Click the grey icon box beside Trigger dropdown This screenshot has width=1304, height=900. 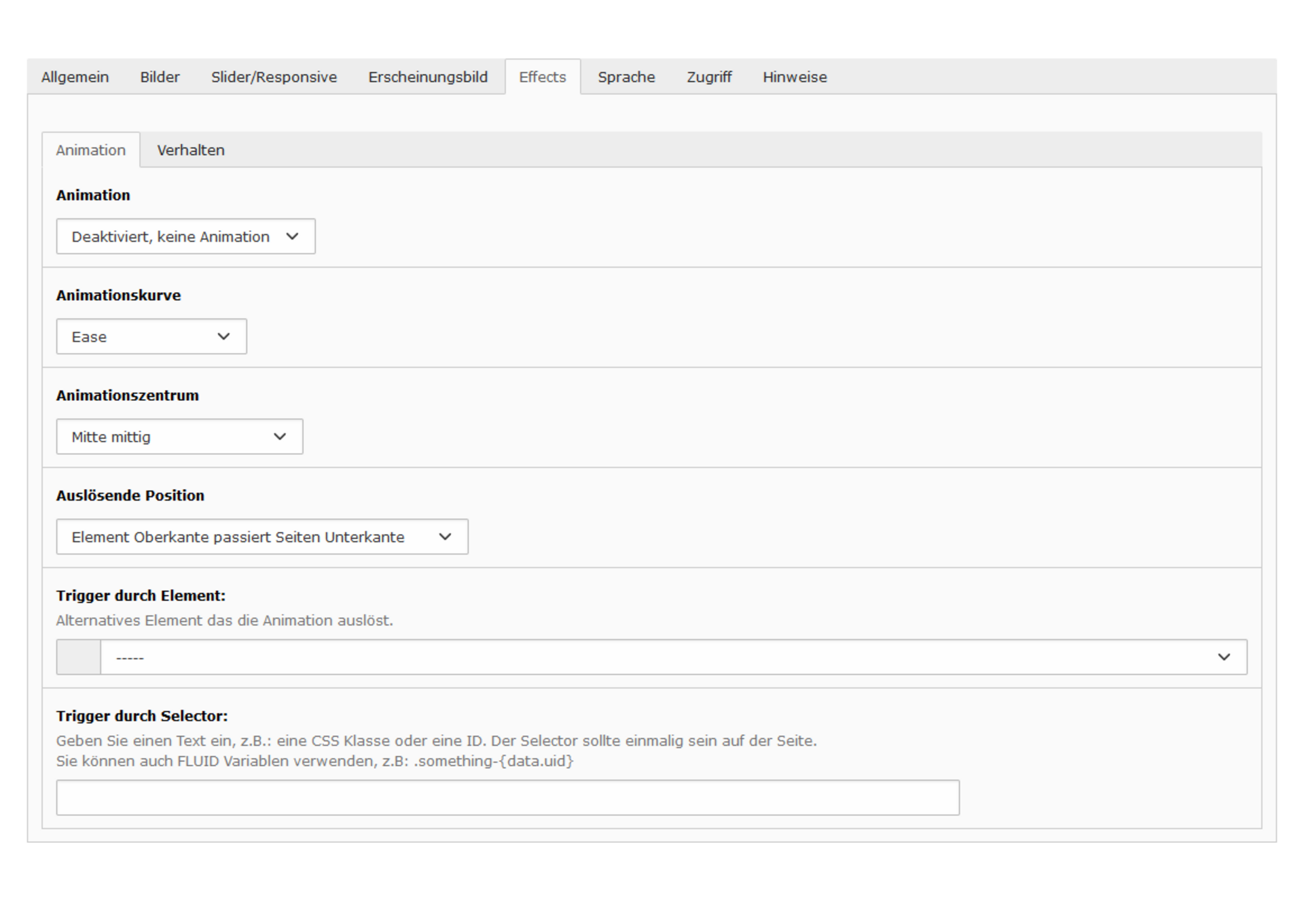79,657
